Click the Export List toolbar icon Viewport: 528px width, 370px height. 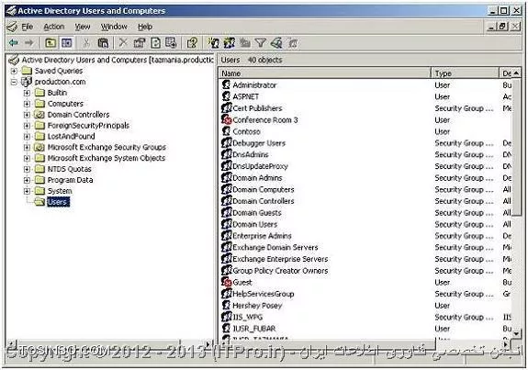point(171,43)
